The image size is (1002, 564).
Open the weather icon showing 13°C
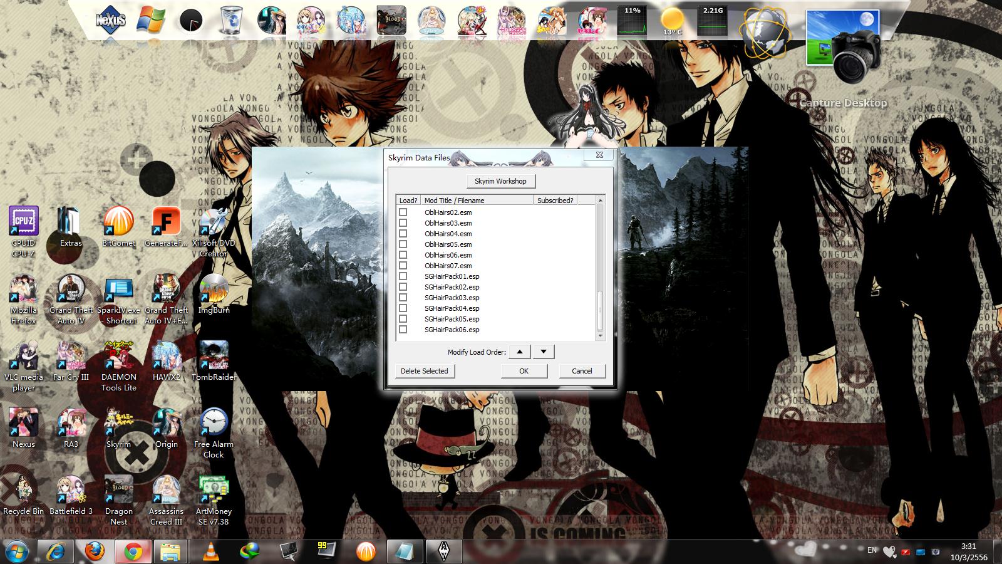[x=673, y=21]
